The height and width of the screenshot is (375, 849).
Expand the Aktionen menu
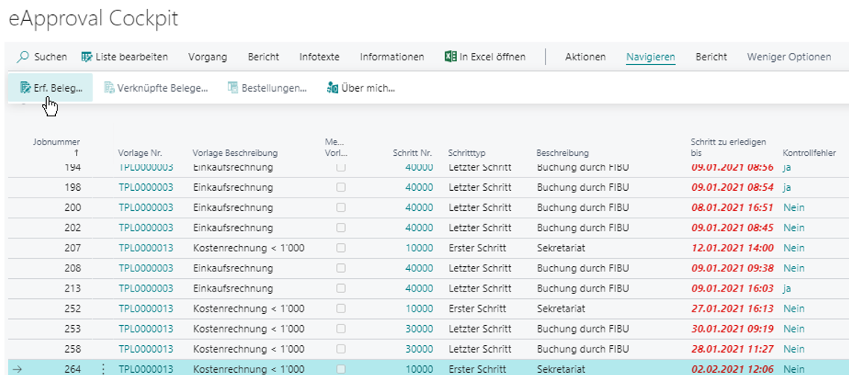[x=585, y=57]
